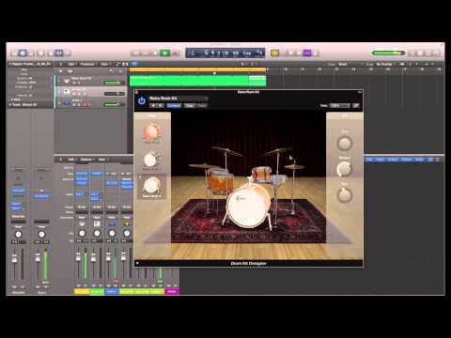Select the third track's blue icon

pyautogui.click(x=67, y=102)
